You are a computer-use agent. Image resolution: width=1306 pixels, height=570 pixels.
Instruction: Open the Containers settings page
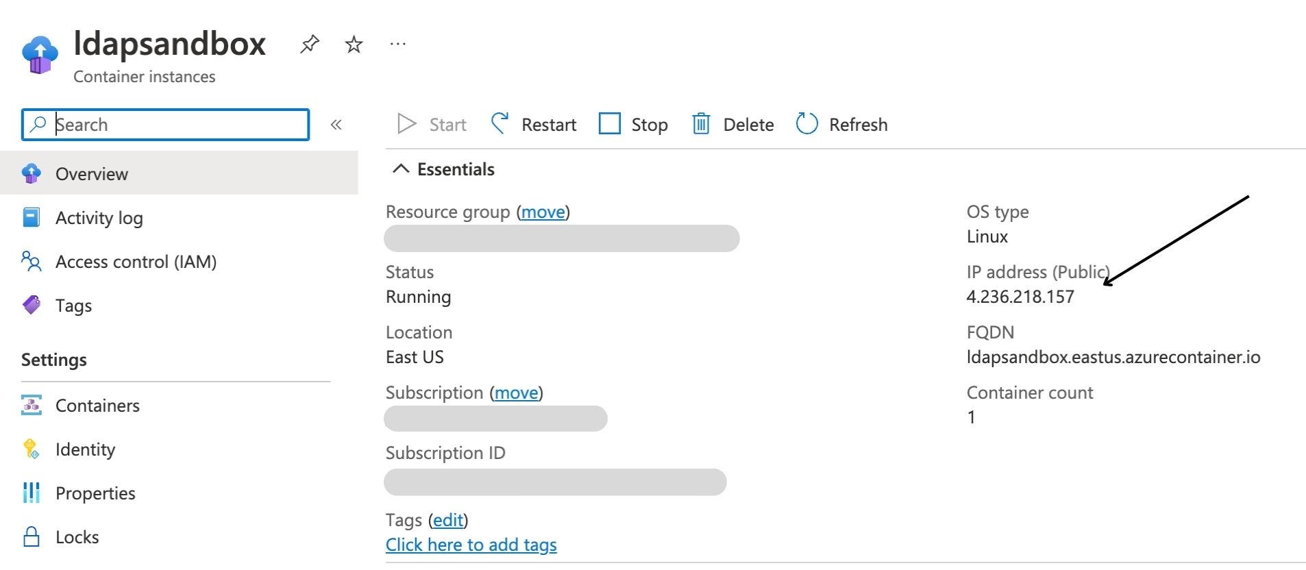tap(97, 406)
